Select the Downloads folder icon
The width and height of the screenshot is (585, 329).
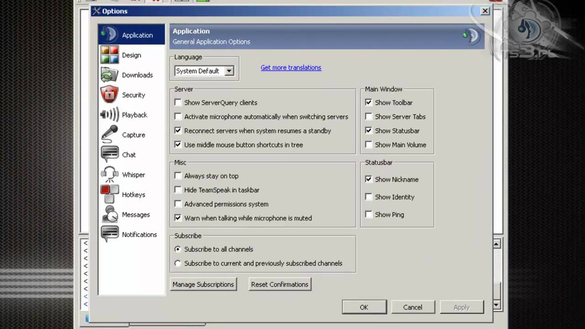point(109,75)
